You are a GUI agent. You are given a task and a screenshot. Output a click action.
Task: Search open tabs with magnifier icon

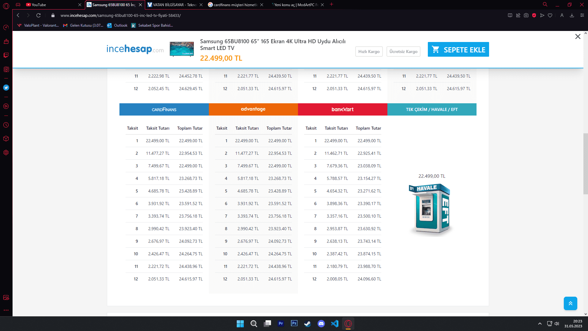[545, 5]
